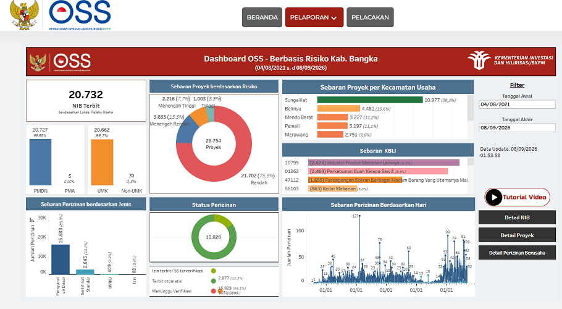
Task: Click the white OSS logo in the red banner
Action: pos(72,62)
